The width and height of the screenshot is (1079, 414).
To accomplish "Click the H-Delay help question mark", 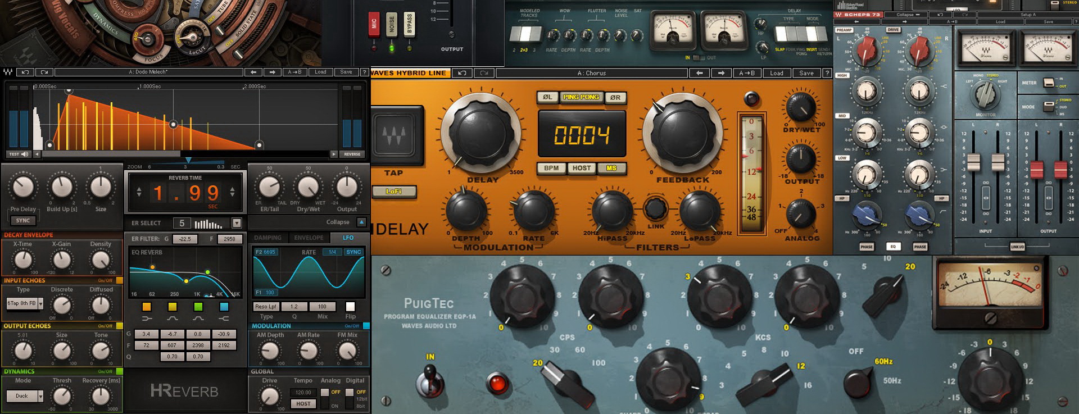I will (x=827, y=73).
